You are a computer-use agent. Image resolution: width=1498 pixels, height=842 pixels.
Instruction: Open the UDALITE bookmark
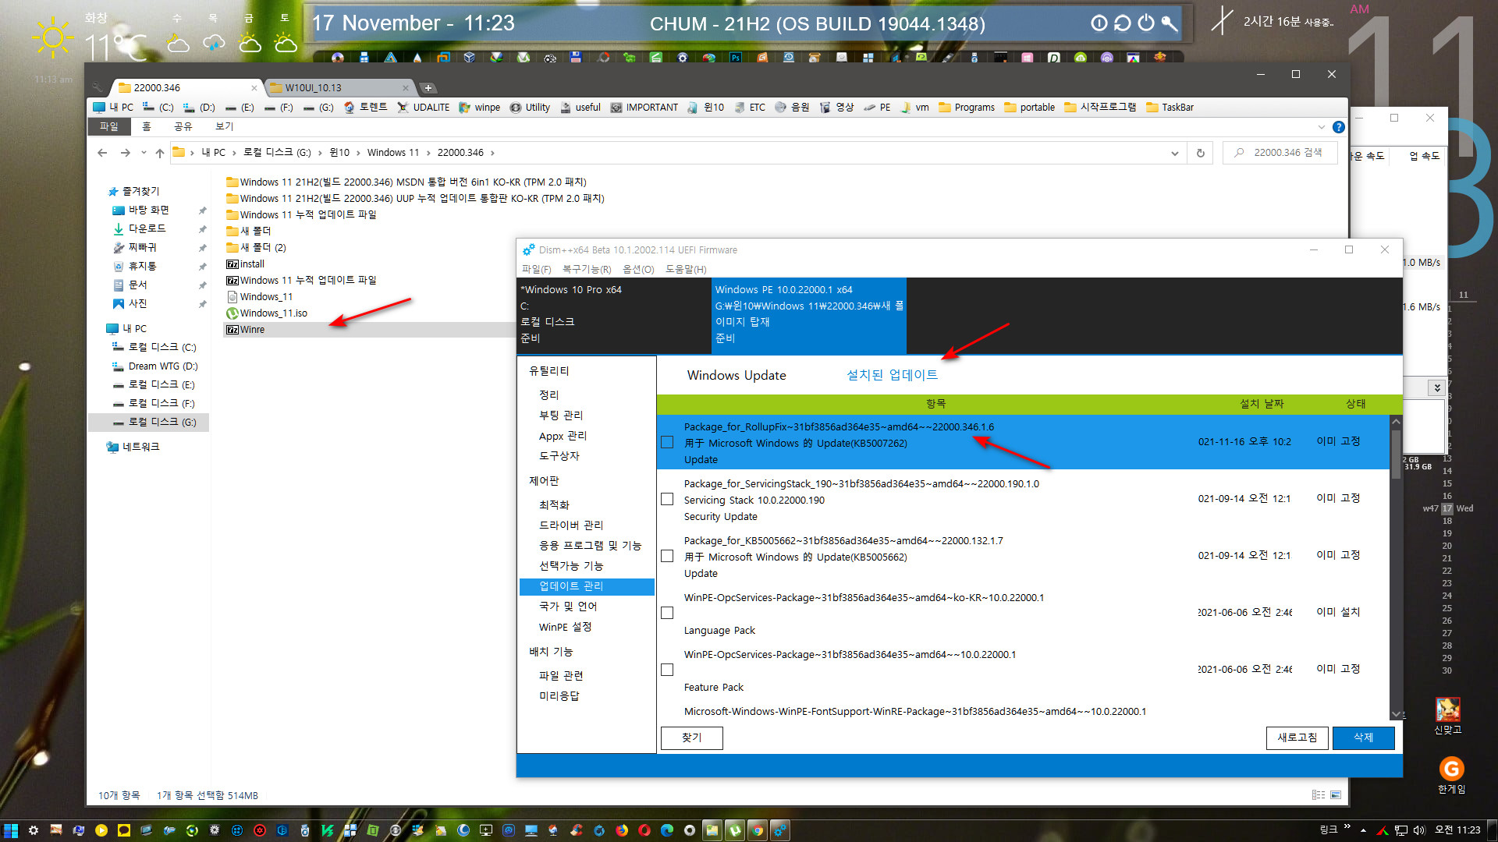click(423, 108)
